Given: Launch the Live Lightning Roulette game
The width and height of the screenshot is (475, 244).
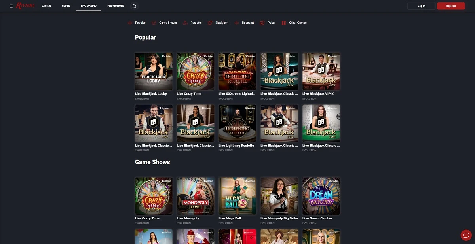Looking at the screenshot, I should click(x=237, y=123).
